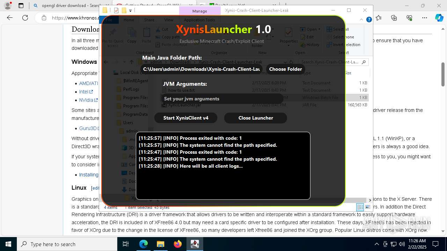Open the Edge Collections icon

pyautogui.click(x=394, y=18)
